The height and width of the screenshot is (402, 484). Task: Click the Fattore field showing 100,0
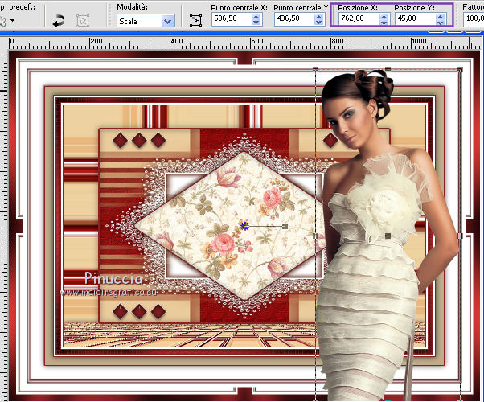474,20
